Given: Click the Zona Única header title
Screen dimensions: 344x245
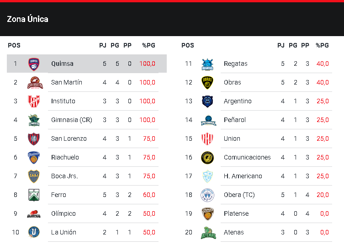Looking at the screenshot, I should (x=27, y=19).
